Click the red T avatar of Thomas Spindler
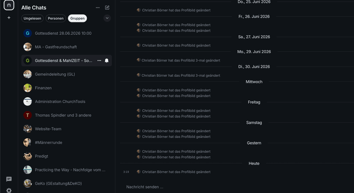 coord(27,115)
